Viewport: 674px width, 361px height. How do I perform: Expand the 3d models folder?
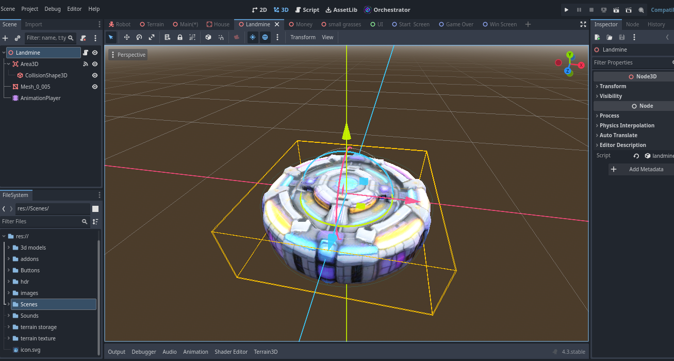coord(8,248)
